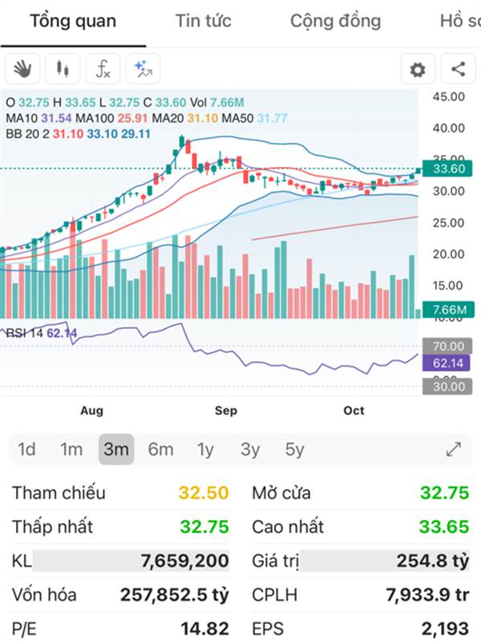Image resolution: width=481 pixels, height=642 pixels.
Task: Tap the Mở cửa value 32.75
Action: point(444,493)
